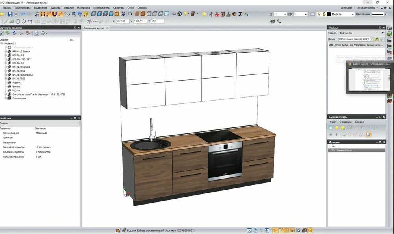Open the Инструменты menu

(x=102, y=8)
